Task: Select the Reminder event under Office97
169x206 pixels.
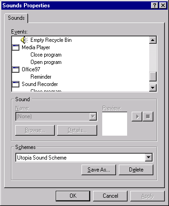Action: [41, 77]
